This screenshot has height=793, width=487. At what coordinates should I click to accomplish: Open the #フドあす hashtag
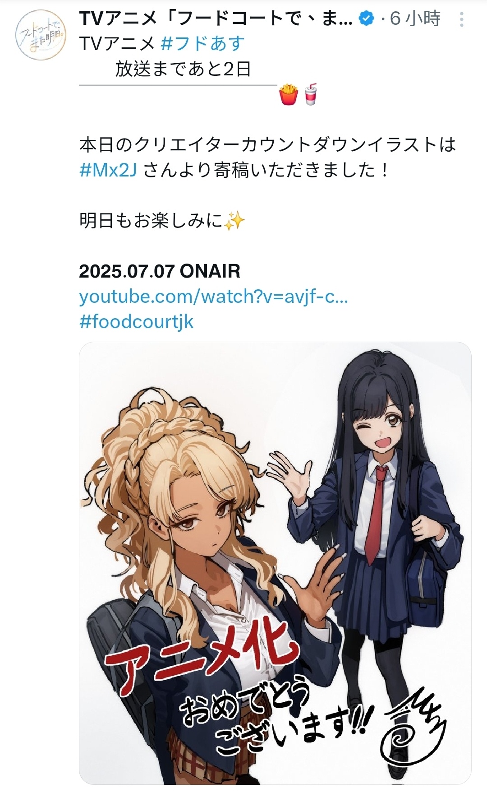(202, 44)
